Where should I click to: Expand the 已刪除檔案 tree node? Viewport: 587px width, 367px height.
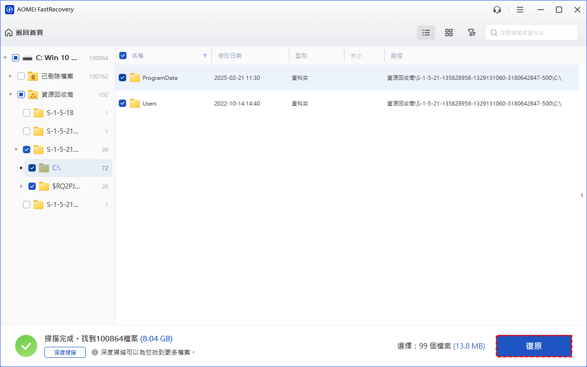(11, 76)
